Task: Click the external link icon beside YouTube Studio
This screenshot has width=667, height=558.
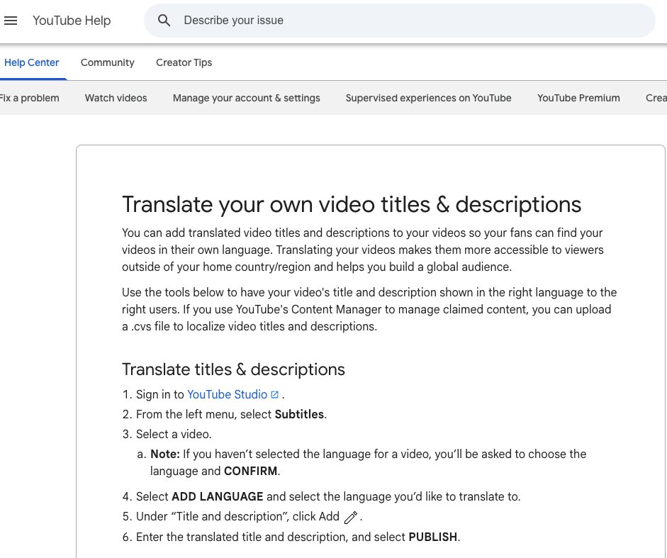Action: pyautogui.click(x=275, y=395)
